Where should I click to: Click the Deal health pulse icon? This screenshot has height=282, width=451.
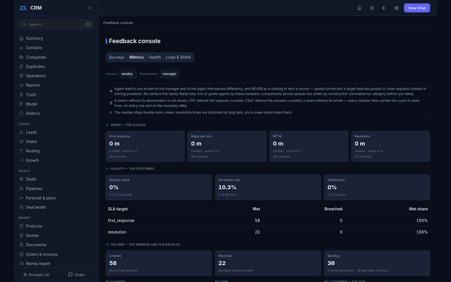pos(21,207)
